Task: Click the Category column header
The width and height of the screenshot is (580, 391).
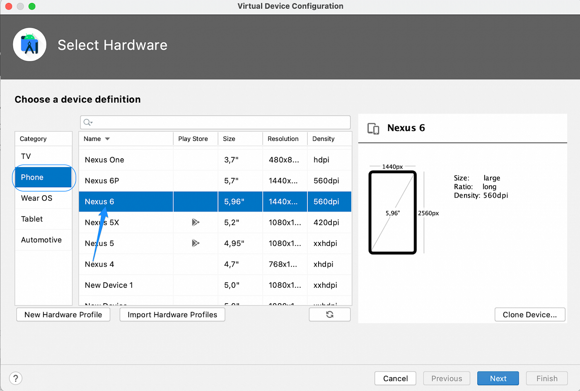Action: 43,139
